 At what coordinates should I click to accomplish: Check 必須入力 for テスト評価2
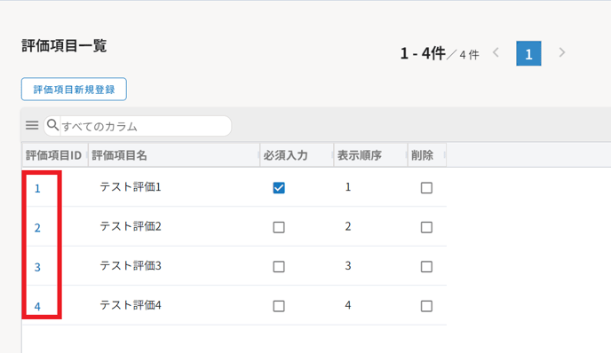[x=279, y=227]
